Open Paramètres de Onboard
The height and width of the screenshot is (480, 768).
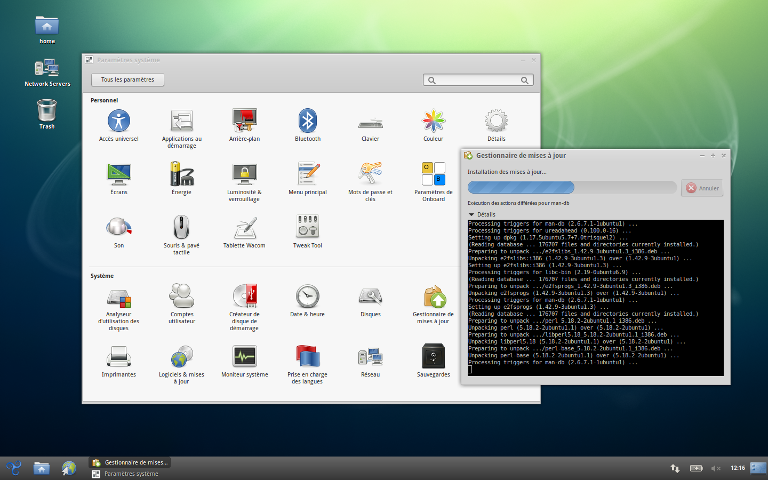(x=434, y=182)
